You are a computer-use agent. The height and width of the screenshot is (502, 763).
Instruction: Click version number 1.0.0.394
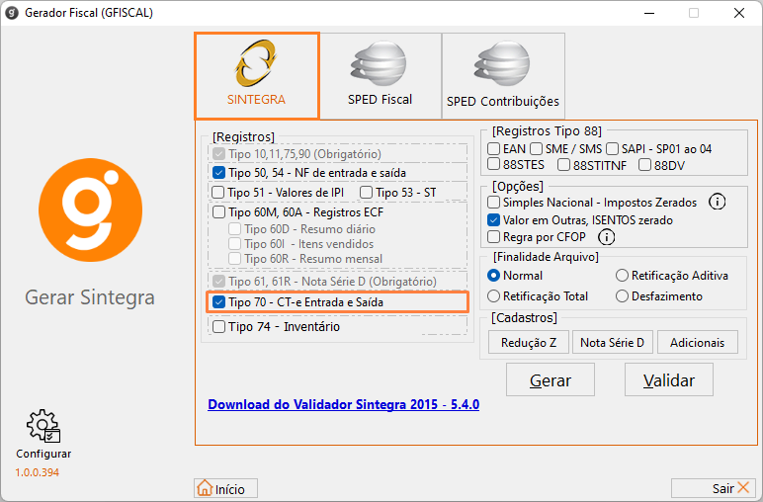[x=37, y=472]
